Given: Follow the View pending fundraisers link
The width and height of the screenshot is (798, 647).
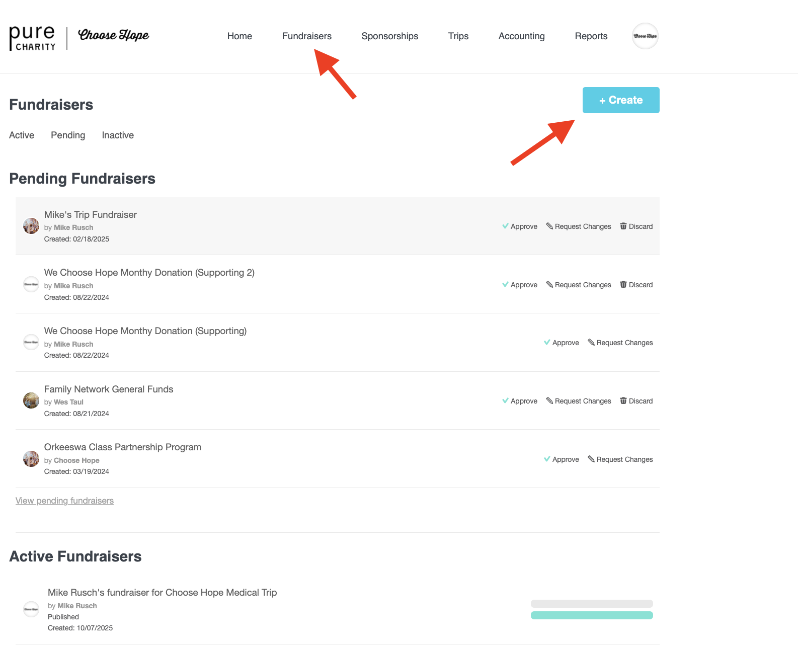Looking at the screenshot, I should click(64, 501).
